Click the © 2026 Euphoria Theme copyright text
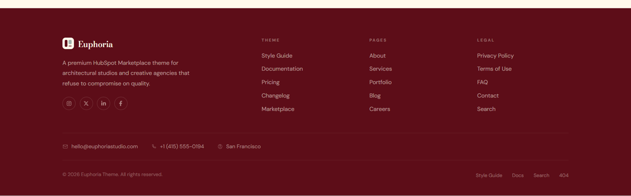 click(113, 175)
